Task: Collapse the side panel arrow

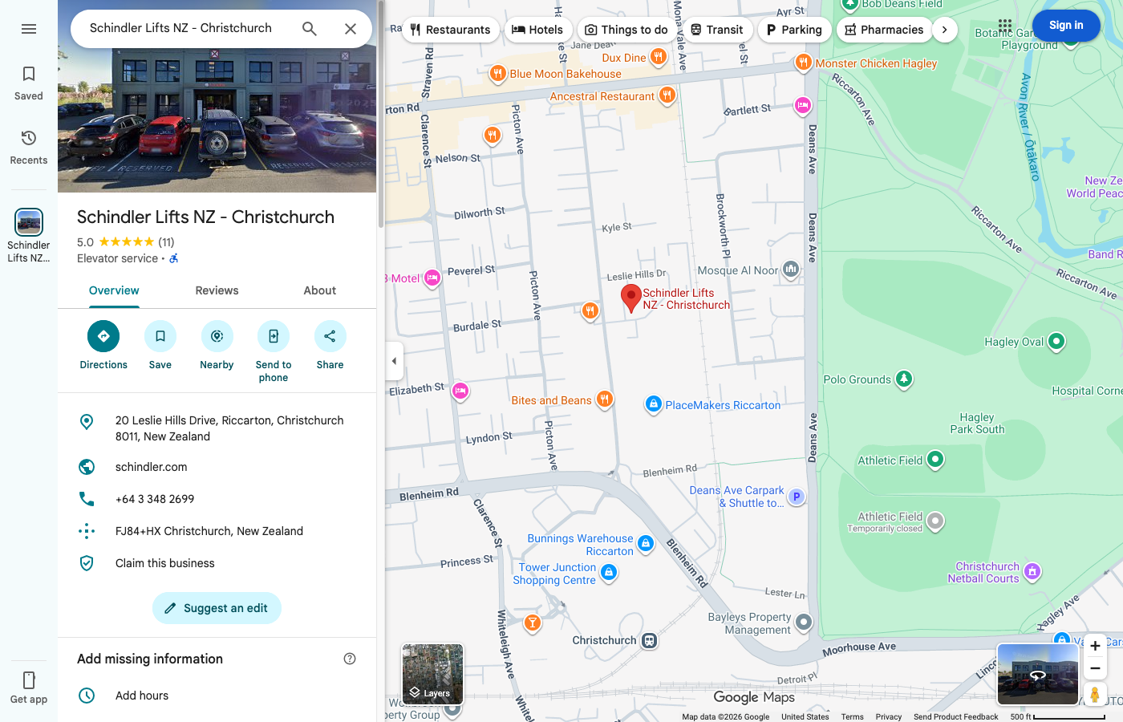Action: pos(394,361)
